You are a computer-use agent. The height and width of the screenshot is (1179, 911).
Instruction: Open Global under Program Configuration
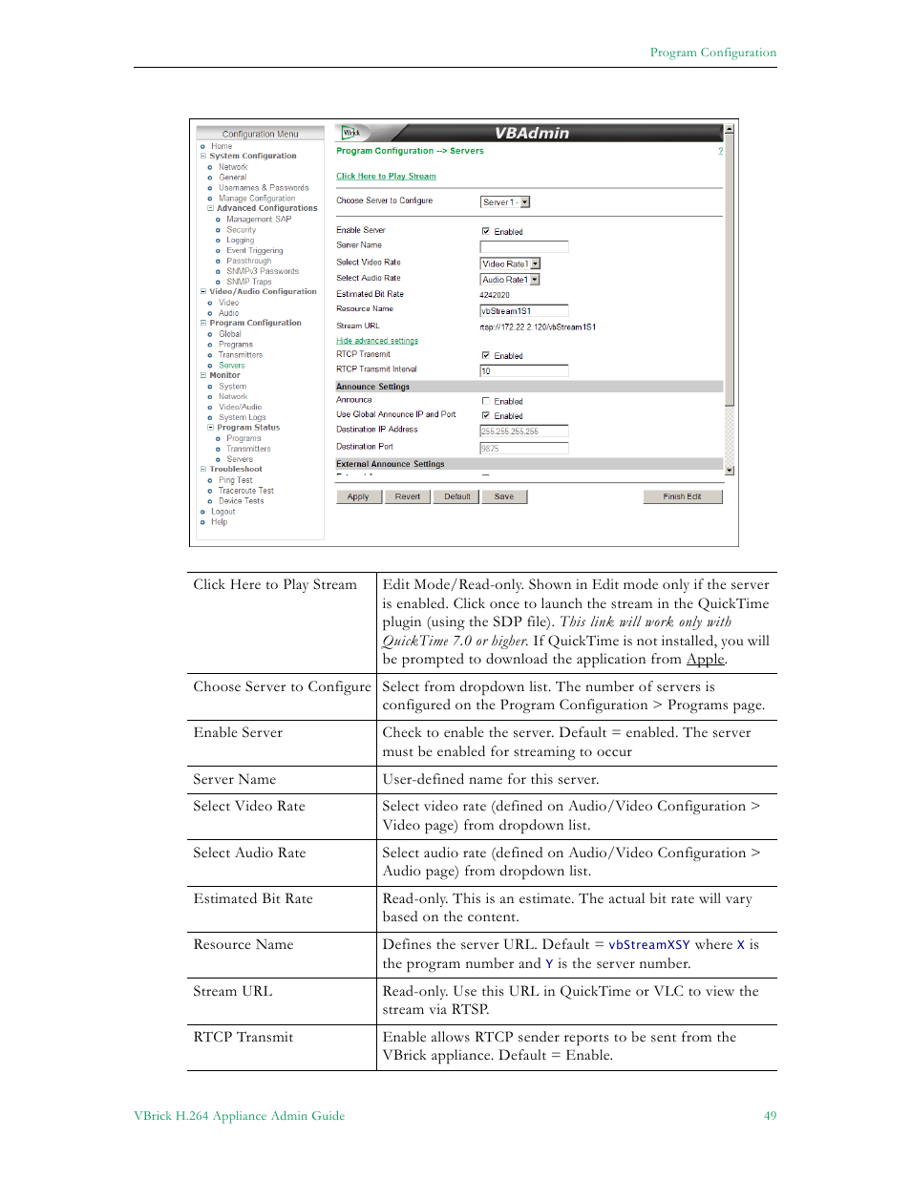pyautogui.click(x=229, y=334)
